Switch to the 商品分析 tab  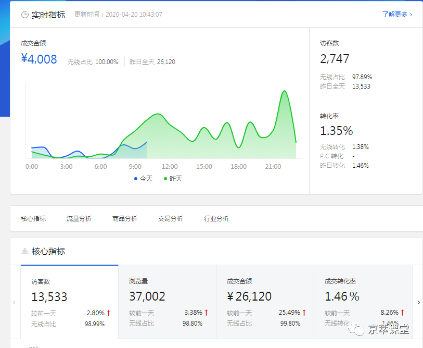click(x=123, y=218)
